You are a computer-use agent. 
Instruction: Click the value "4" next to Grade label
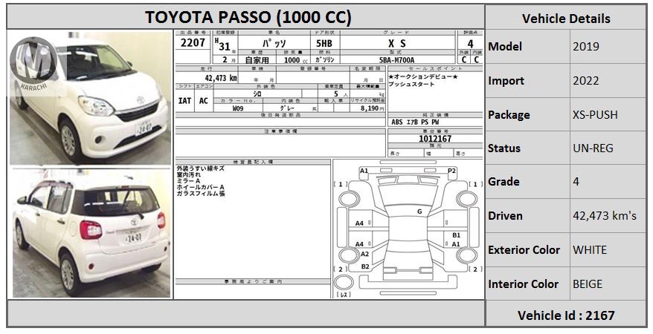pos(576,182)
